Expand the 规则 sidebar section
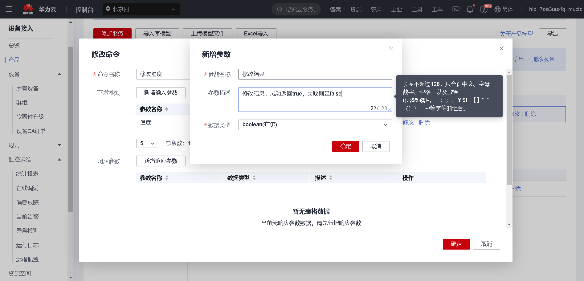Image resolution: width=584 pixels, height=281 pixels. pyautogui.click(x=59, y=145)
